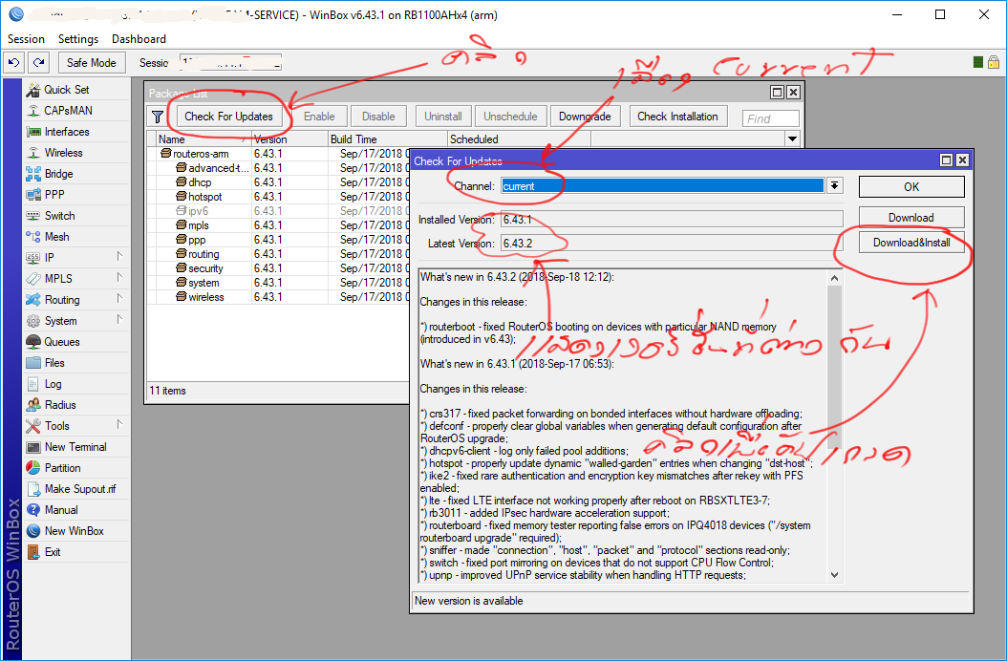Click the green status indicator icon
Image resolution: width=1007 pixels, height=661 pixels.
point(977,62)
